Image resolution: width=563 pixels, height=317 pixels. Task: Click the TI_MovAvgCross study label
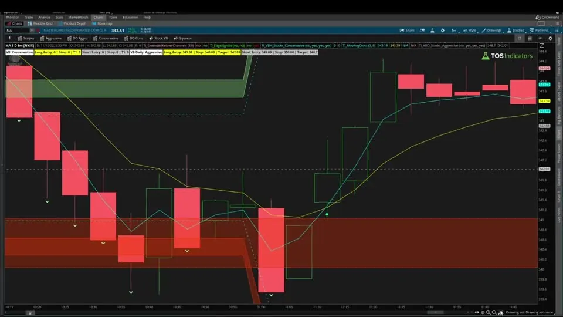click(x=359, y=46)
